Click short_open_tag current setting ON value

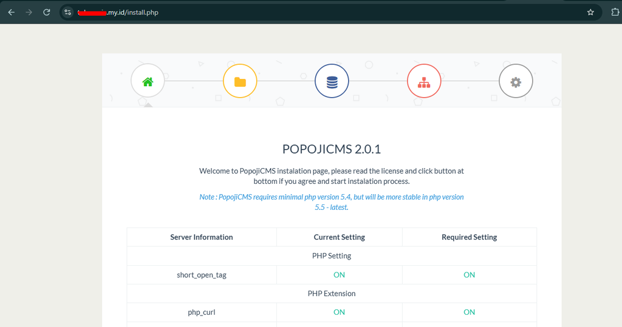[x=339, y=275]
